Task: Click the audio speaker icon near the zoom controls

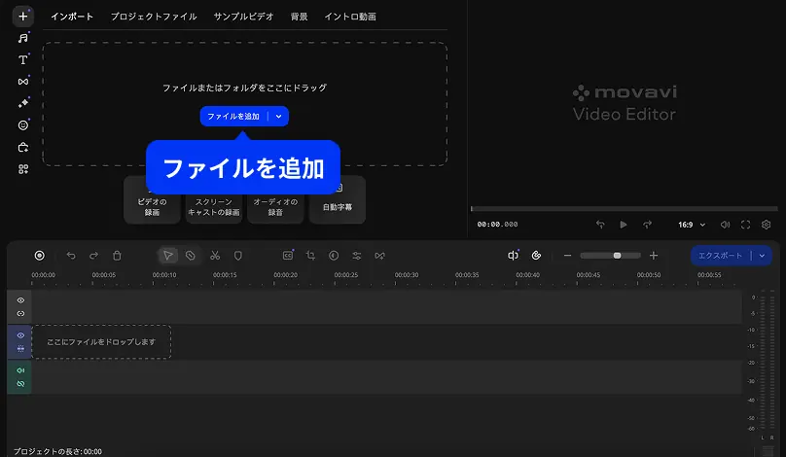Action: (x=513, y=256)
